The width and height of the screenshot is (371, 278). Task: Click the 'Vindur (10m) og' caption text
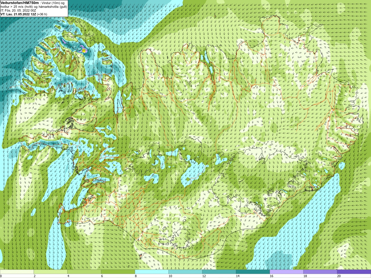(53, 3)
